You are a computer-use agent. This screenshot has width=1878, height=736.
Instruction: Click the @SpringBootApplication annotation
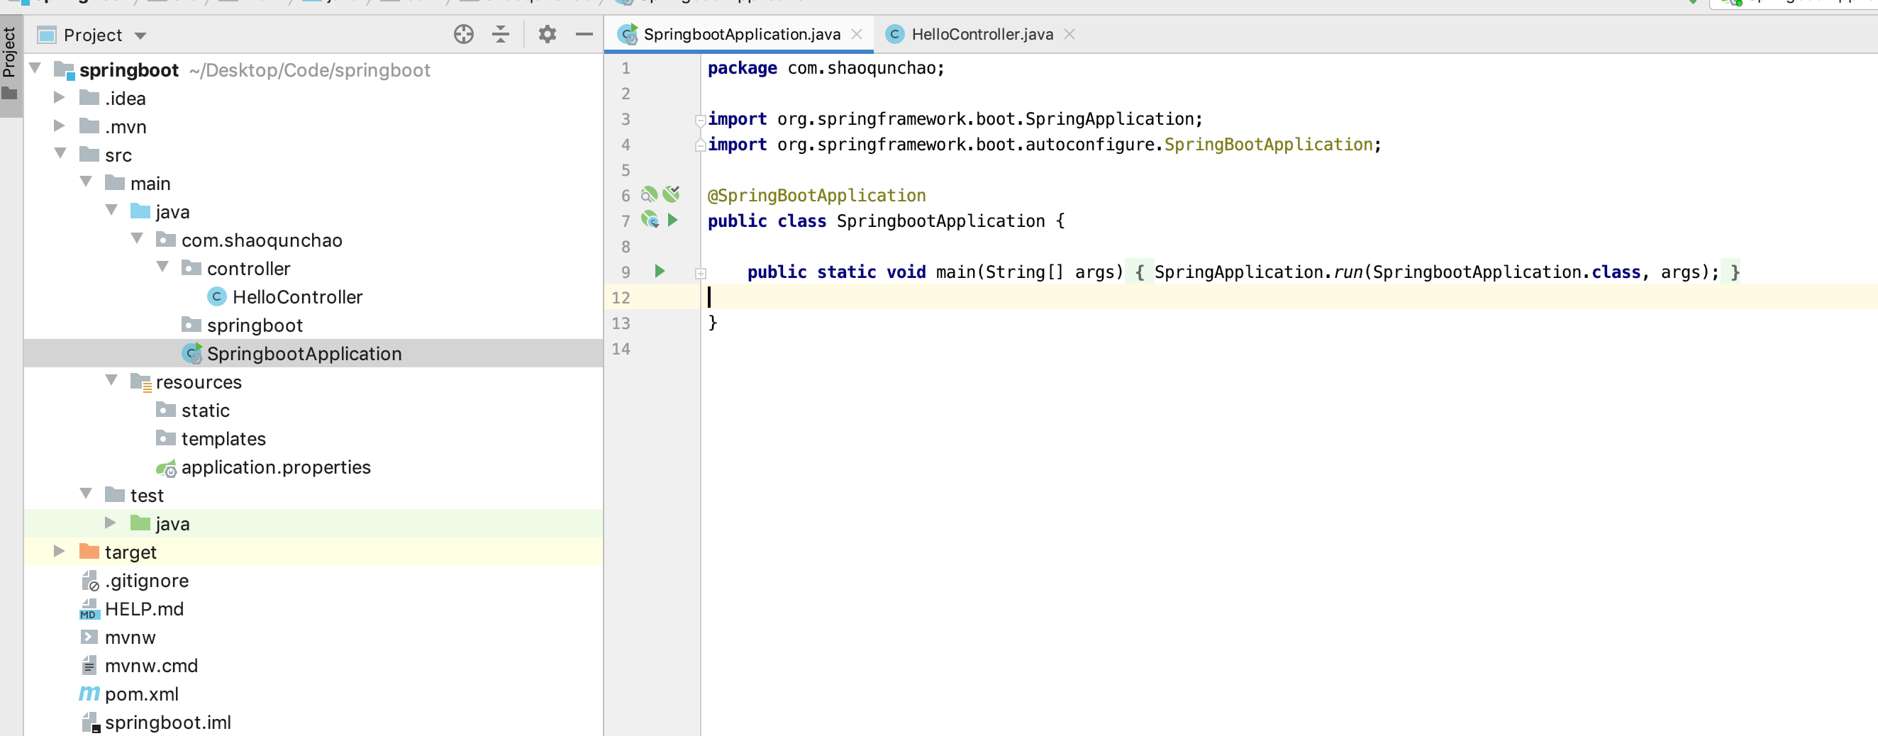[816, 195]
